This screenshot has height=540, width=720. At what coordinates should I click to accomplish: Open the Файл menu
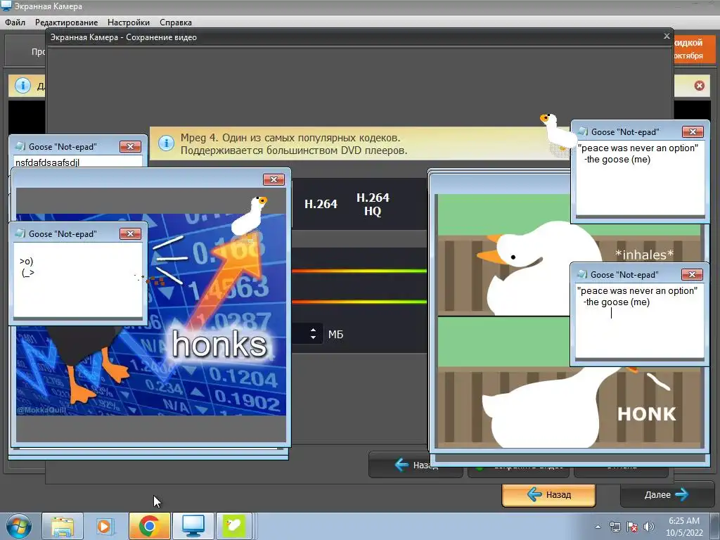[15, 22]
